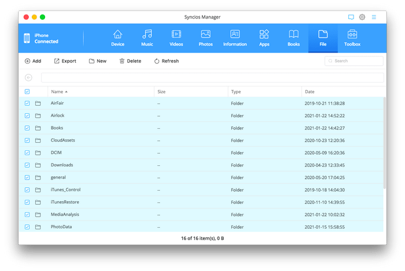This screenshot has width=405, height=271.
Task: Uncheck the general folder checkbox
Action: [x=27, y=177]
